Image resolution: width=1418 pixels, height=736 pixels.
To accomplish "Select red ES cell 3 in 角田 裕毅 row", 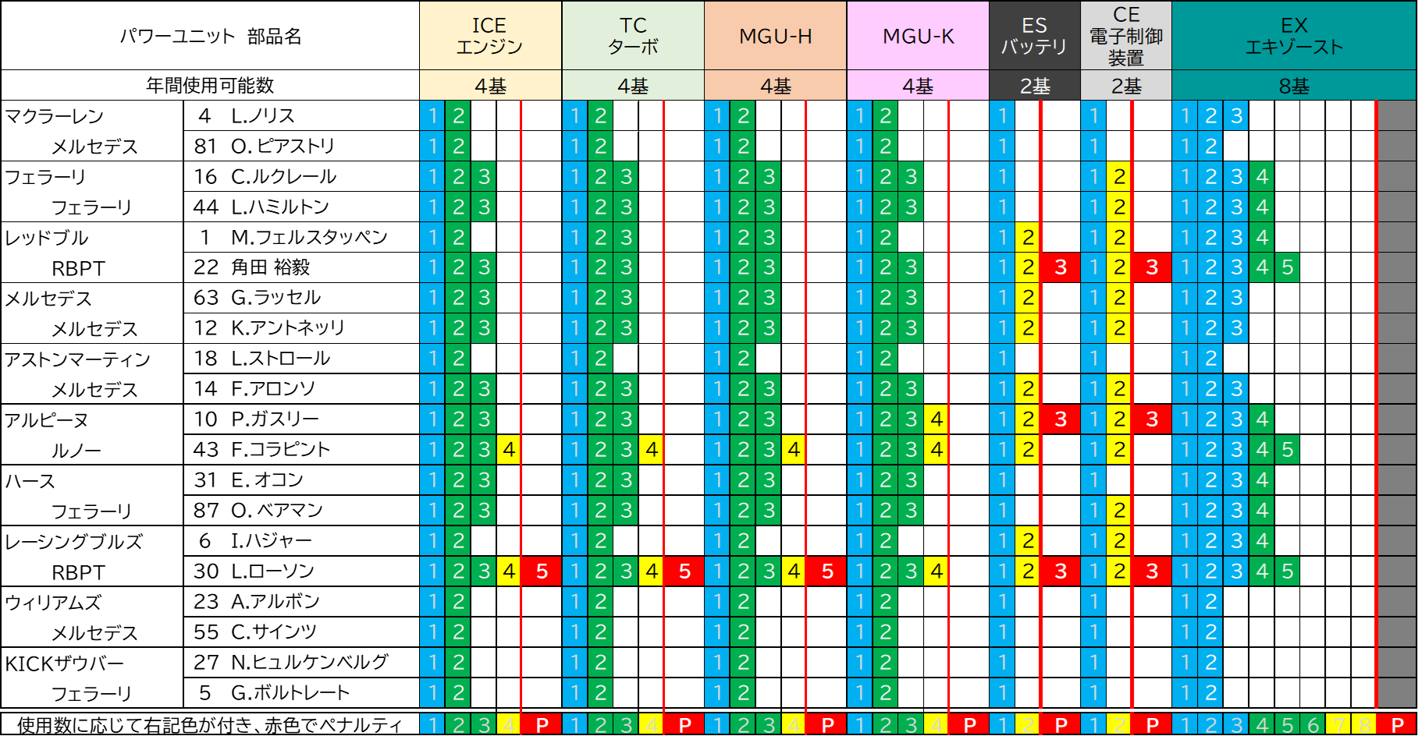I will [x=1061, y=267].
